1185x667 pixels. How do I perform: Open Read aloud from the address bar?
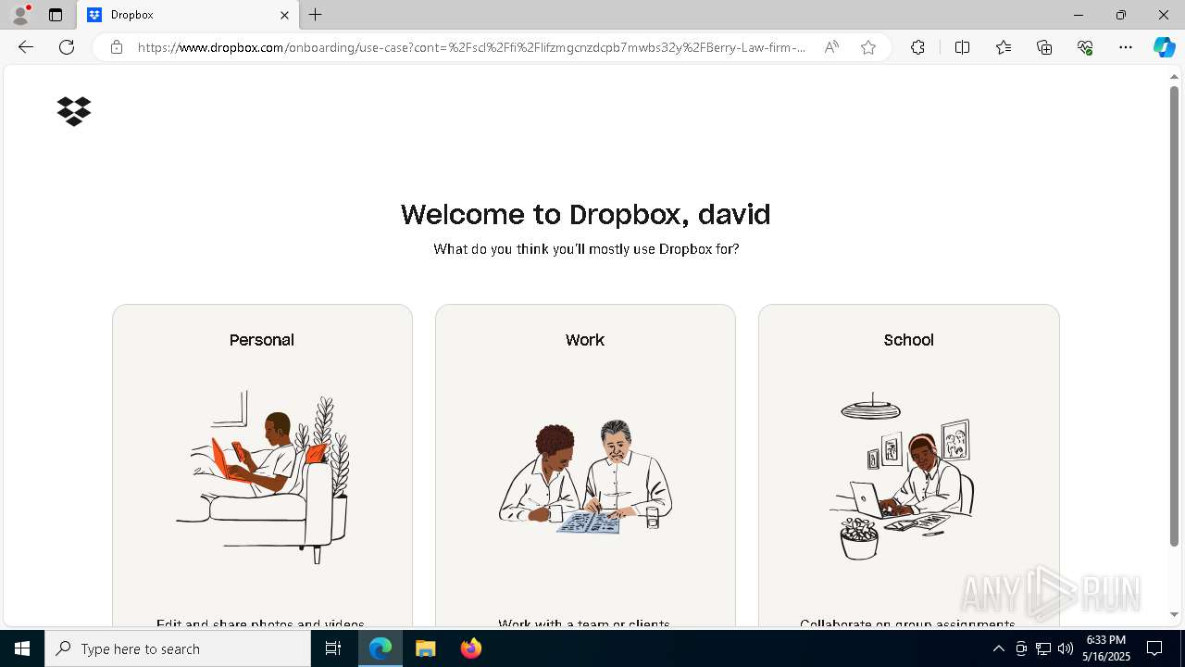click(x=831, y=47)
